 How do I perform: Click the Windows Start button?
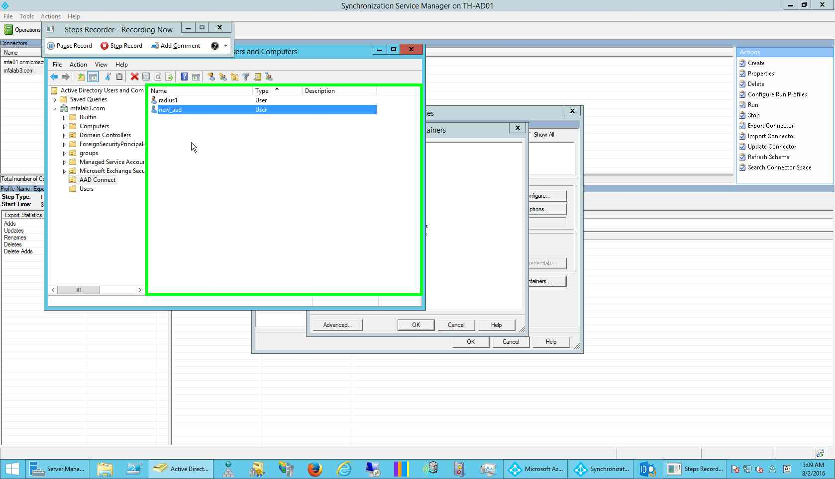(12, 469)
